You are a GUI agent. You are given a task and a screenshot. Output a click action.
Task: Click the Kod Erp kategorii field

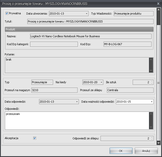[54, 44]
